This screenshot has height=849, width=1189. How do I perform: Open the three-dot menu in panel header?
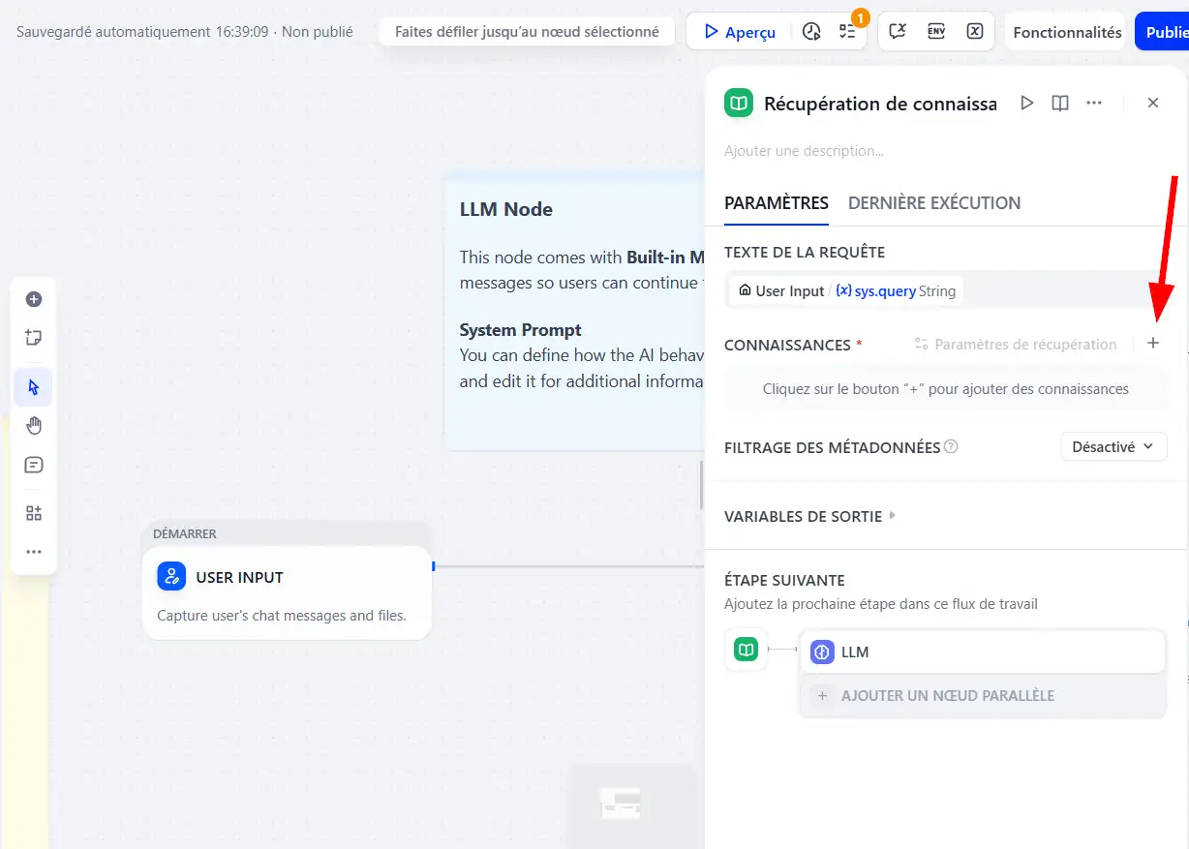1094,103
